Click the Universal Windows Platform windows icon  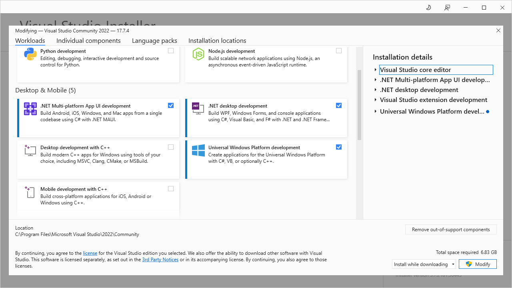[198, 151]
